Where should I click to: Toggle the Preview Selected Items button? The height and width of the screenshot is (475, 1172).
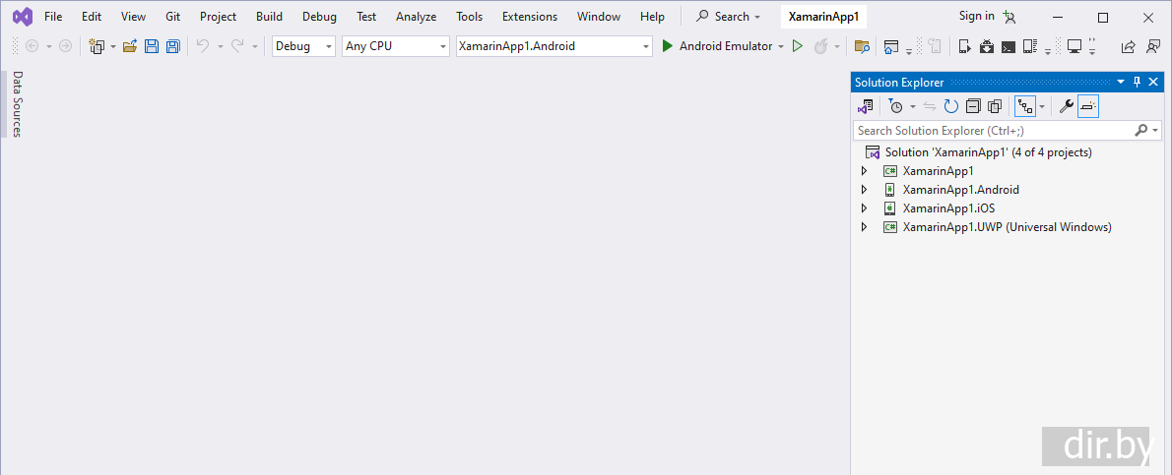1088,107
